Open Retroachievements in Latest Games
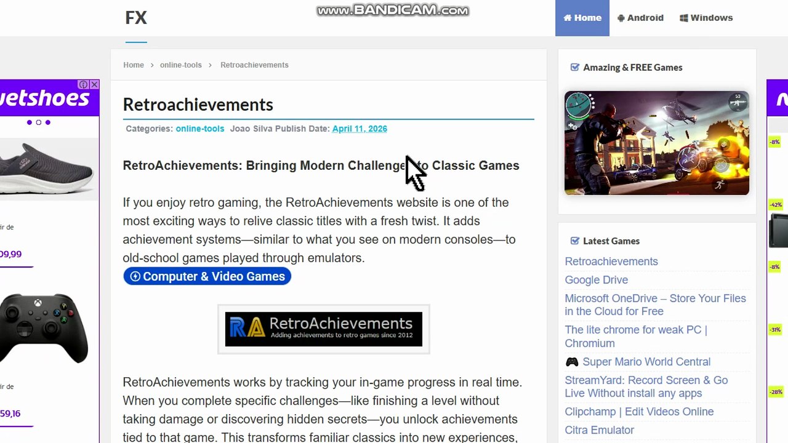Image resolution: width=788 pixels, height=443 pixels. (x=611, y=261)
